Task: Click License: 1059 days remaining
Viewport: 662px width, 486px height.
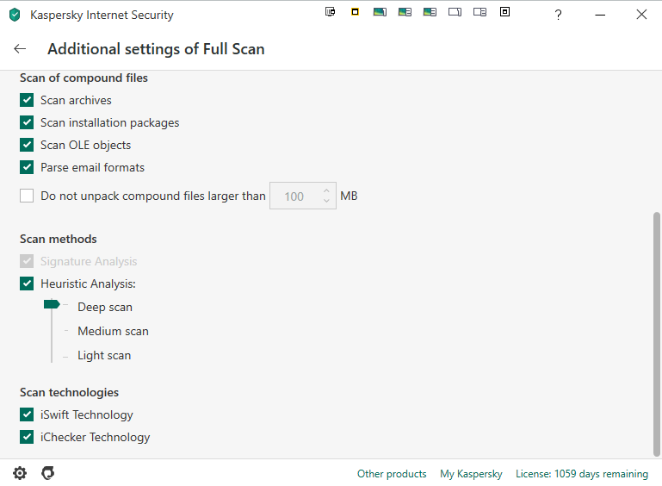Action: [581, 474]
